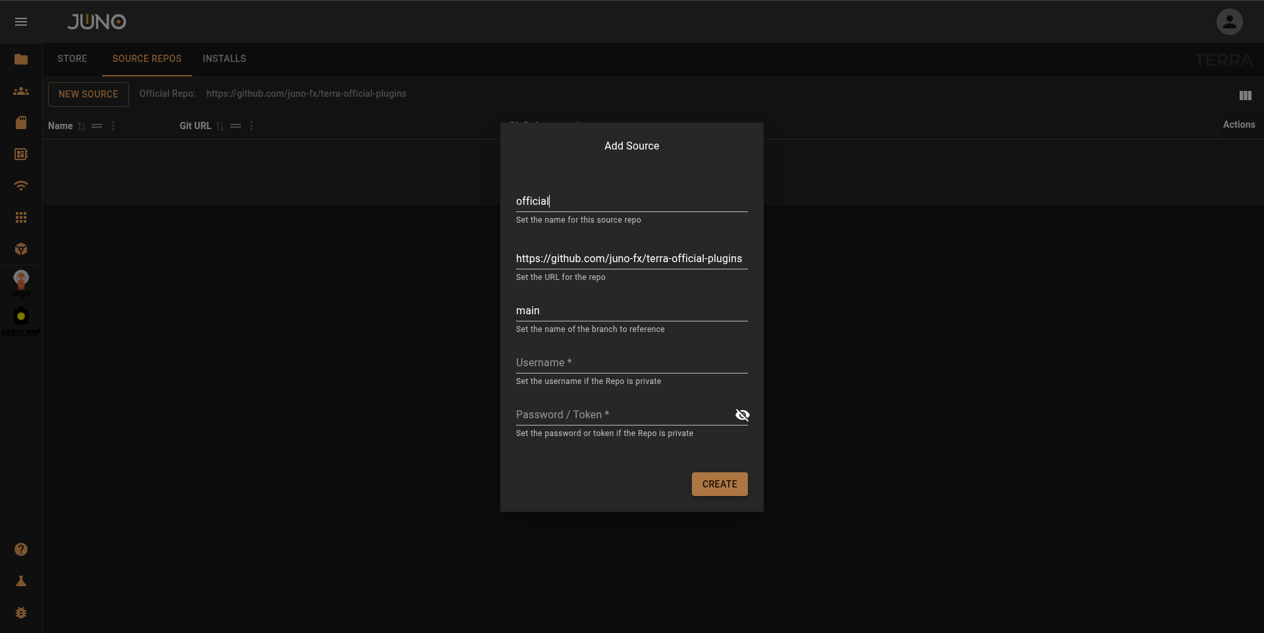
Task: Open the help question mark icon
Action: pyautogui.click(x=21, y=549)
